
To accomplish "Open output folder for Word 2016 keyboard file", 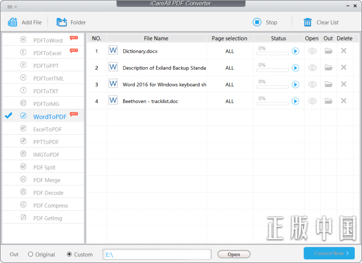I will click(x=329, y=84).
